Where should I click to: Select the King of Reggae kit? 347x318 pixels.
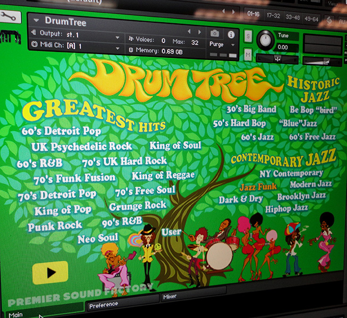coord(163,175)
